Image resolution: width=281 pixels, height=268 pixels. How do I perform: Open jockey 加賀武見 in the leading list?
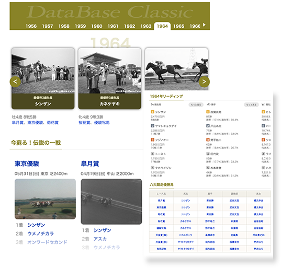point(216,112)
